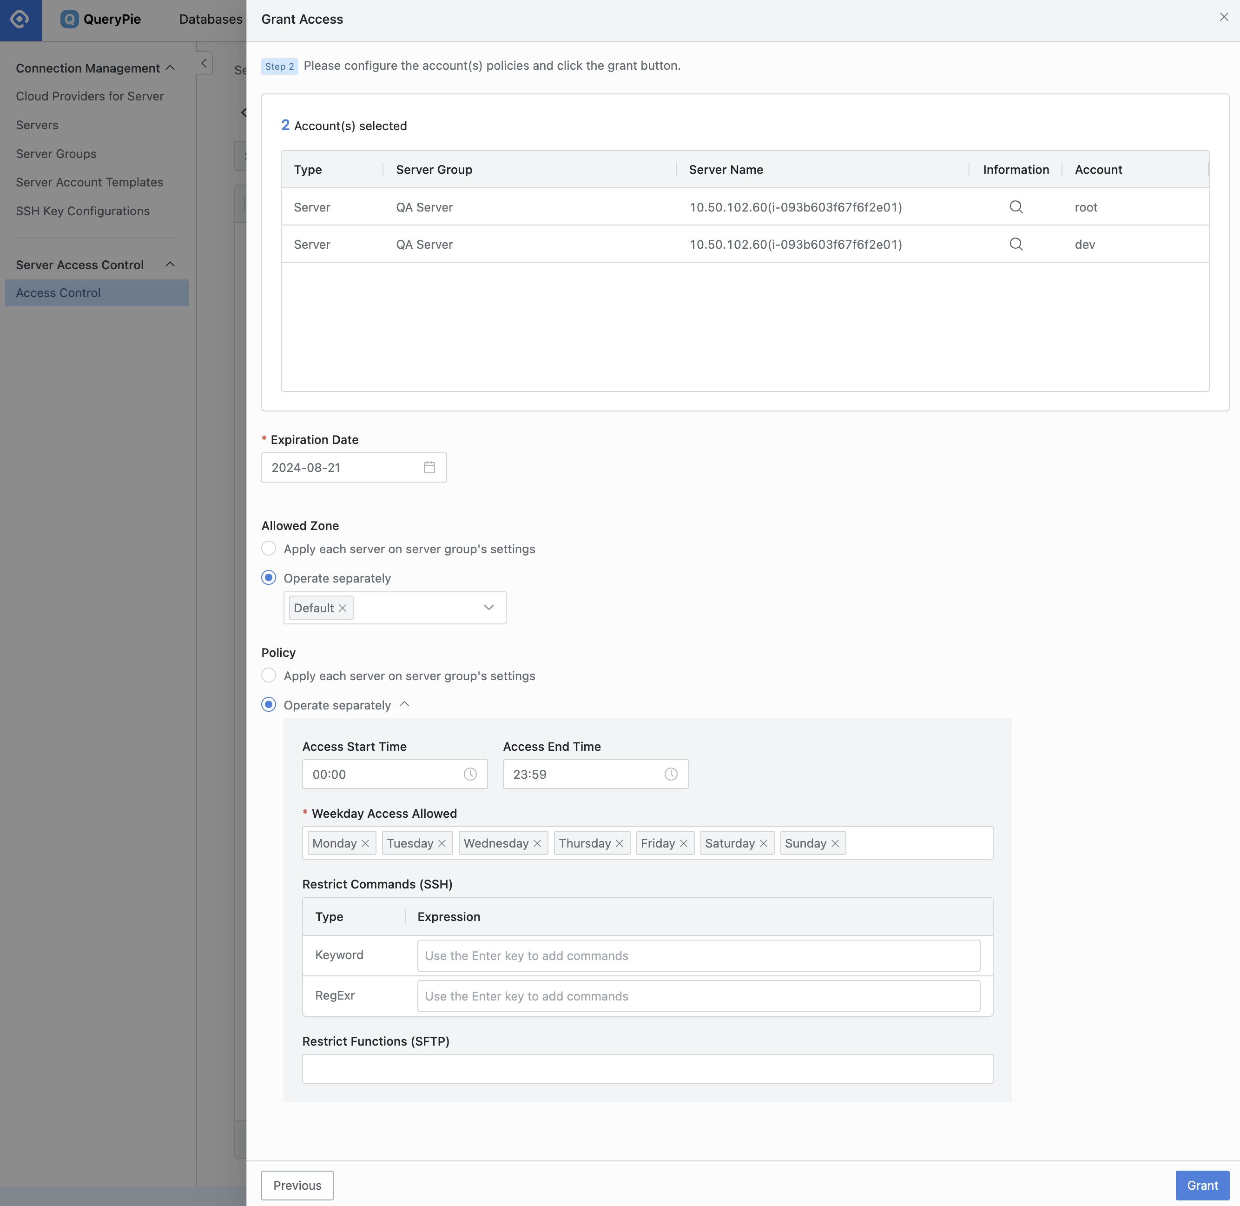
Task: Remove Tuesday from allowed weekdays
Action: 442,844
